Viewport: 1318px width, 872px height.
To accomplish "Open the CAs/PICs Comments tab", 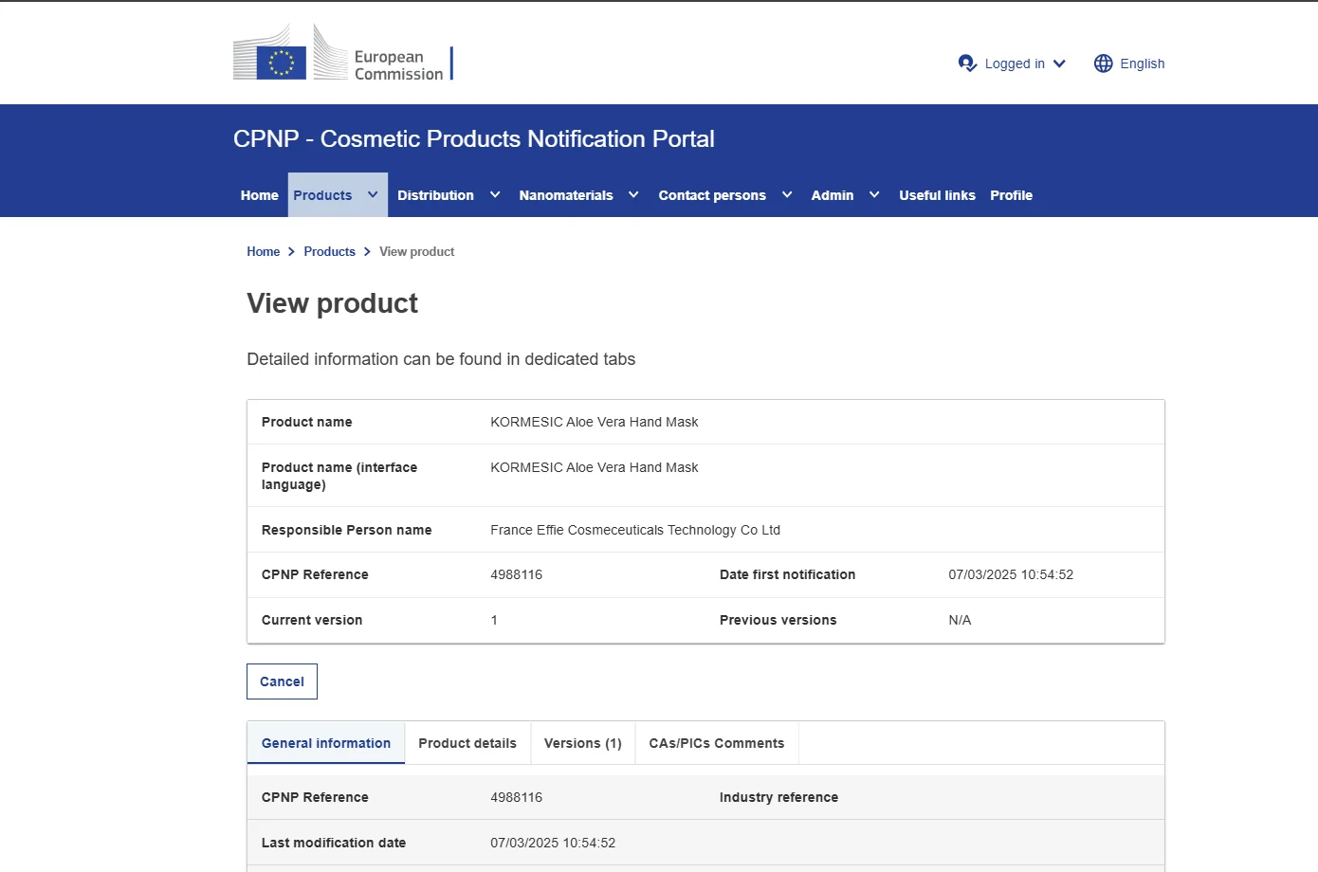I will coord(716,743).
